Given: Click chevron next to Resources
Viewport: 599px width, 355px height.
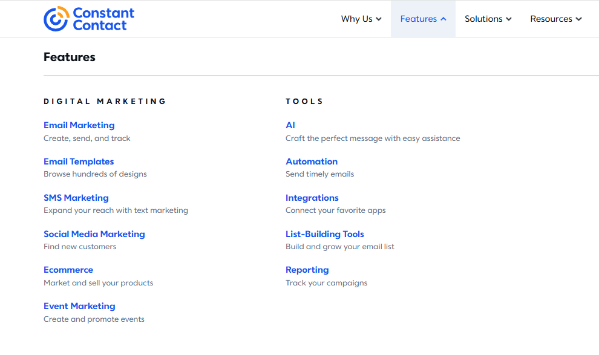Looking at the screenshot, I should point(579,19).
